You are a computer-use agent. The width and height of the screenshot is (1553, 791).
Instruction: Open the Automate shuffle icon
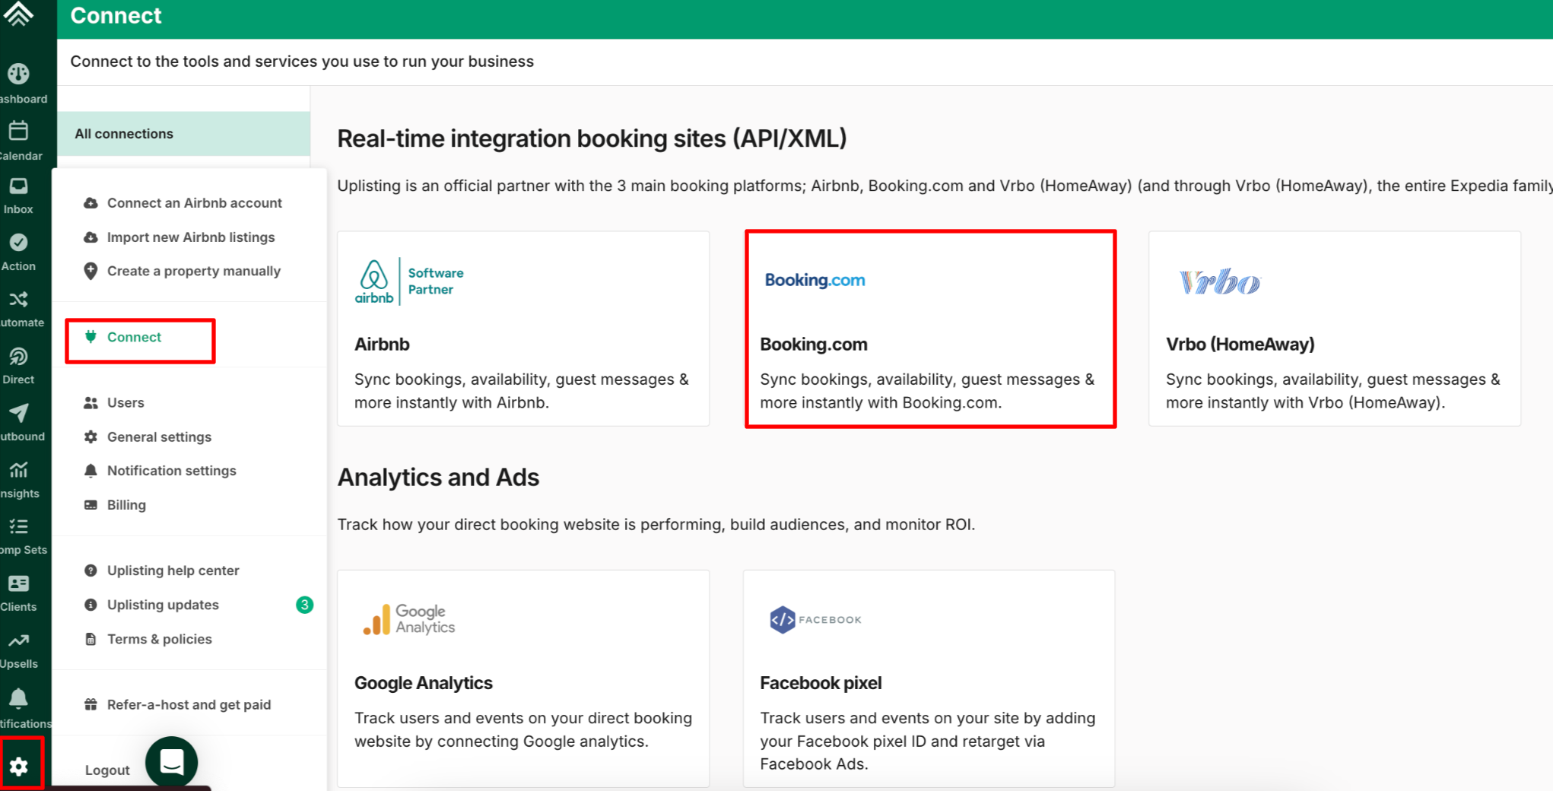[x=19, y=300]
